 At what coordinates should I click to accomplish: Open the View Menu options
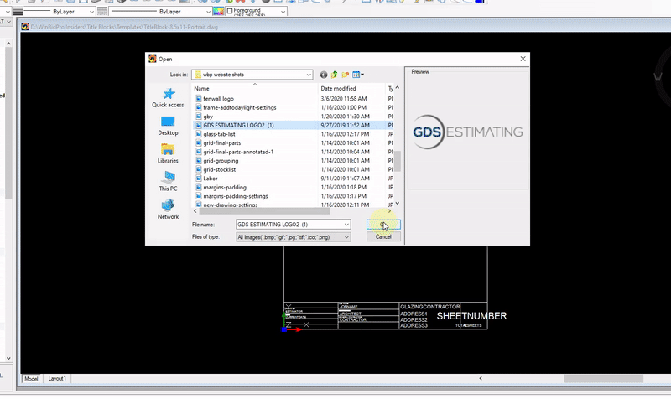pos(358,75)
